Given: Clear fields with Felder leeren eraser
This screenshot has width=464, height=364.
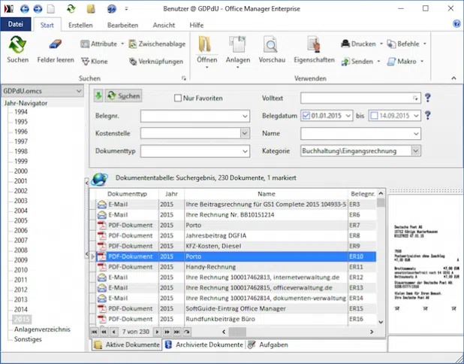Looking at the screenshot, I should coord(56,44).
